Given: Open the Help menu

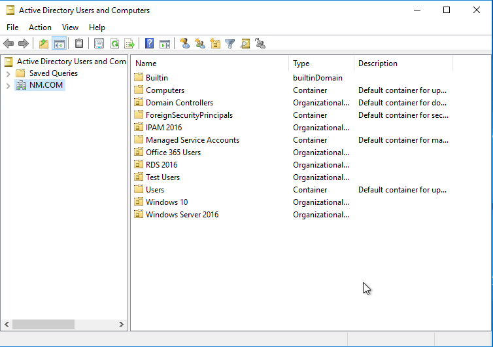Looking at the screenshot, I should coord(97,27).
